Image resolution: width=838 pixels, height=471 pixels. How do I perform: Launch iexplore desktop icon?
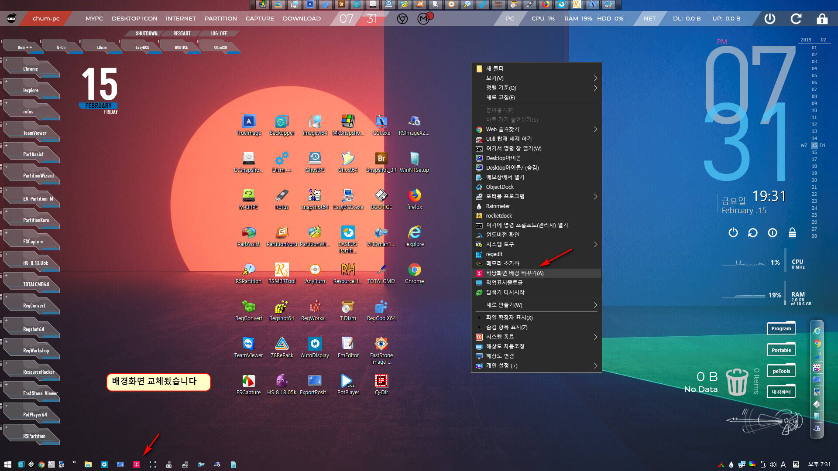(x=414, y=236)
